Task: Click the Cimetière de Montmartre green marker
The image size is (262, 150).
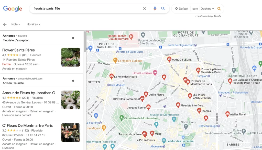Action: click(122, 118)
